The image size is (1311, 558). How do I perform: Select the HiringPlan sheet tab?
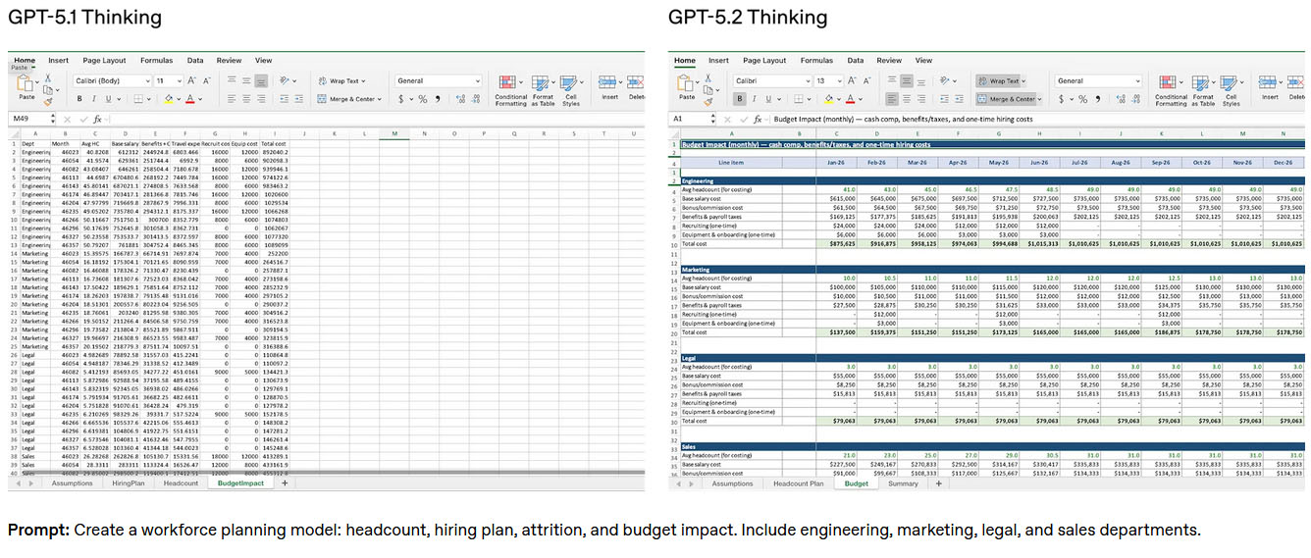[127, 483]
